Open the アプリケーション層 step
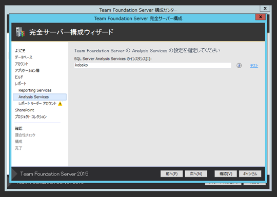 point(27,70)
